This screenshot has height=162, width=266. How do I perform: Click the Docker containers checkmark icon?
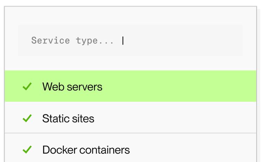point(27,150)
